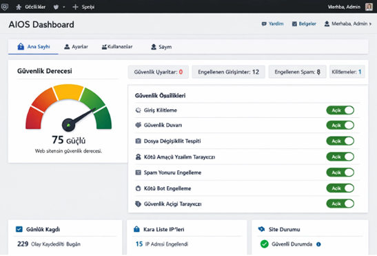Click the Güvenlik Açigi Tarayıcczı shield icon

138,204
